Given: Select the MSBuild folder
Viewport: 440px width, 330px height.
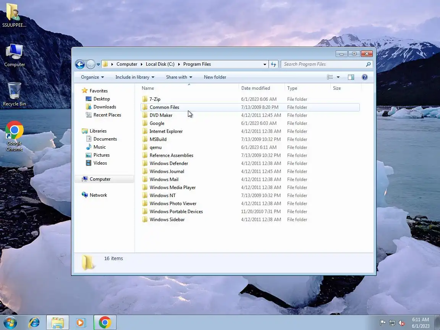Looking at the screenshot, I should tap(158, 139).
